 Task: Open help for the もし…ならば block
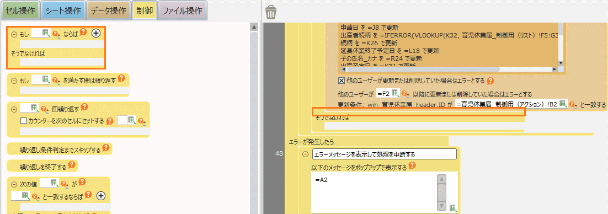[x=83, y=33]
